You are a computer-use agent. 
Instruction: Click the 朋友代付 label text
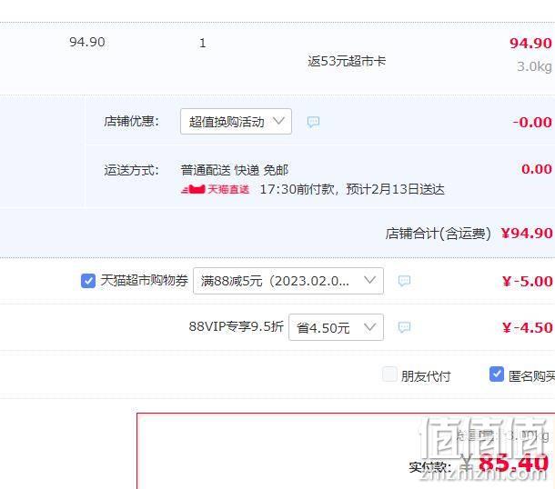[426, 376]
